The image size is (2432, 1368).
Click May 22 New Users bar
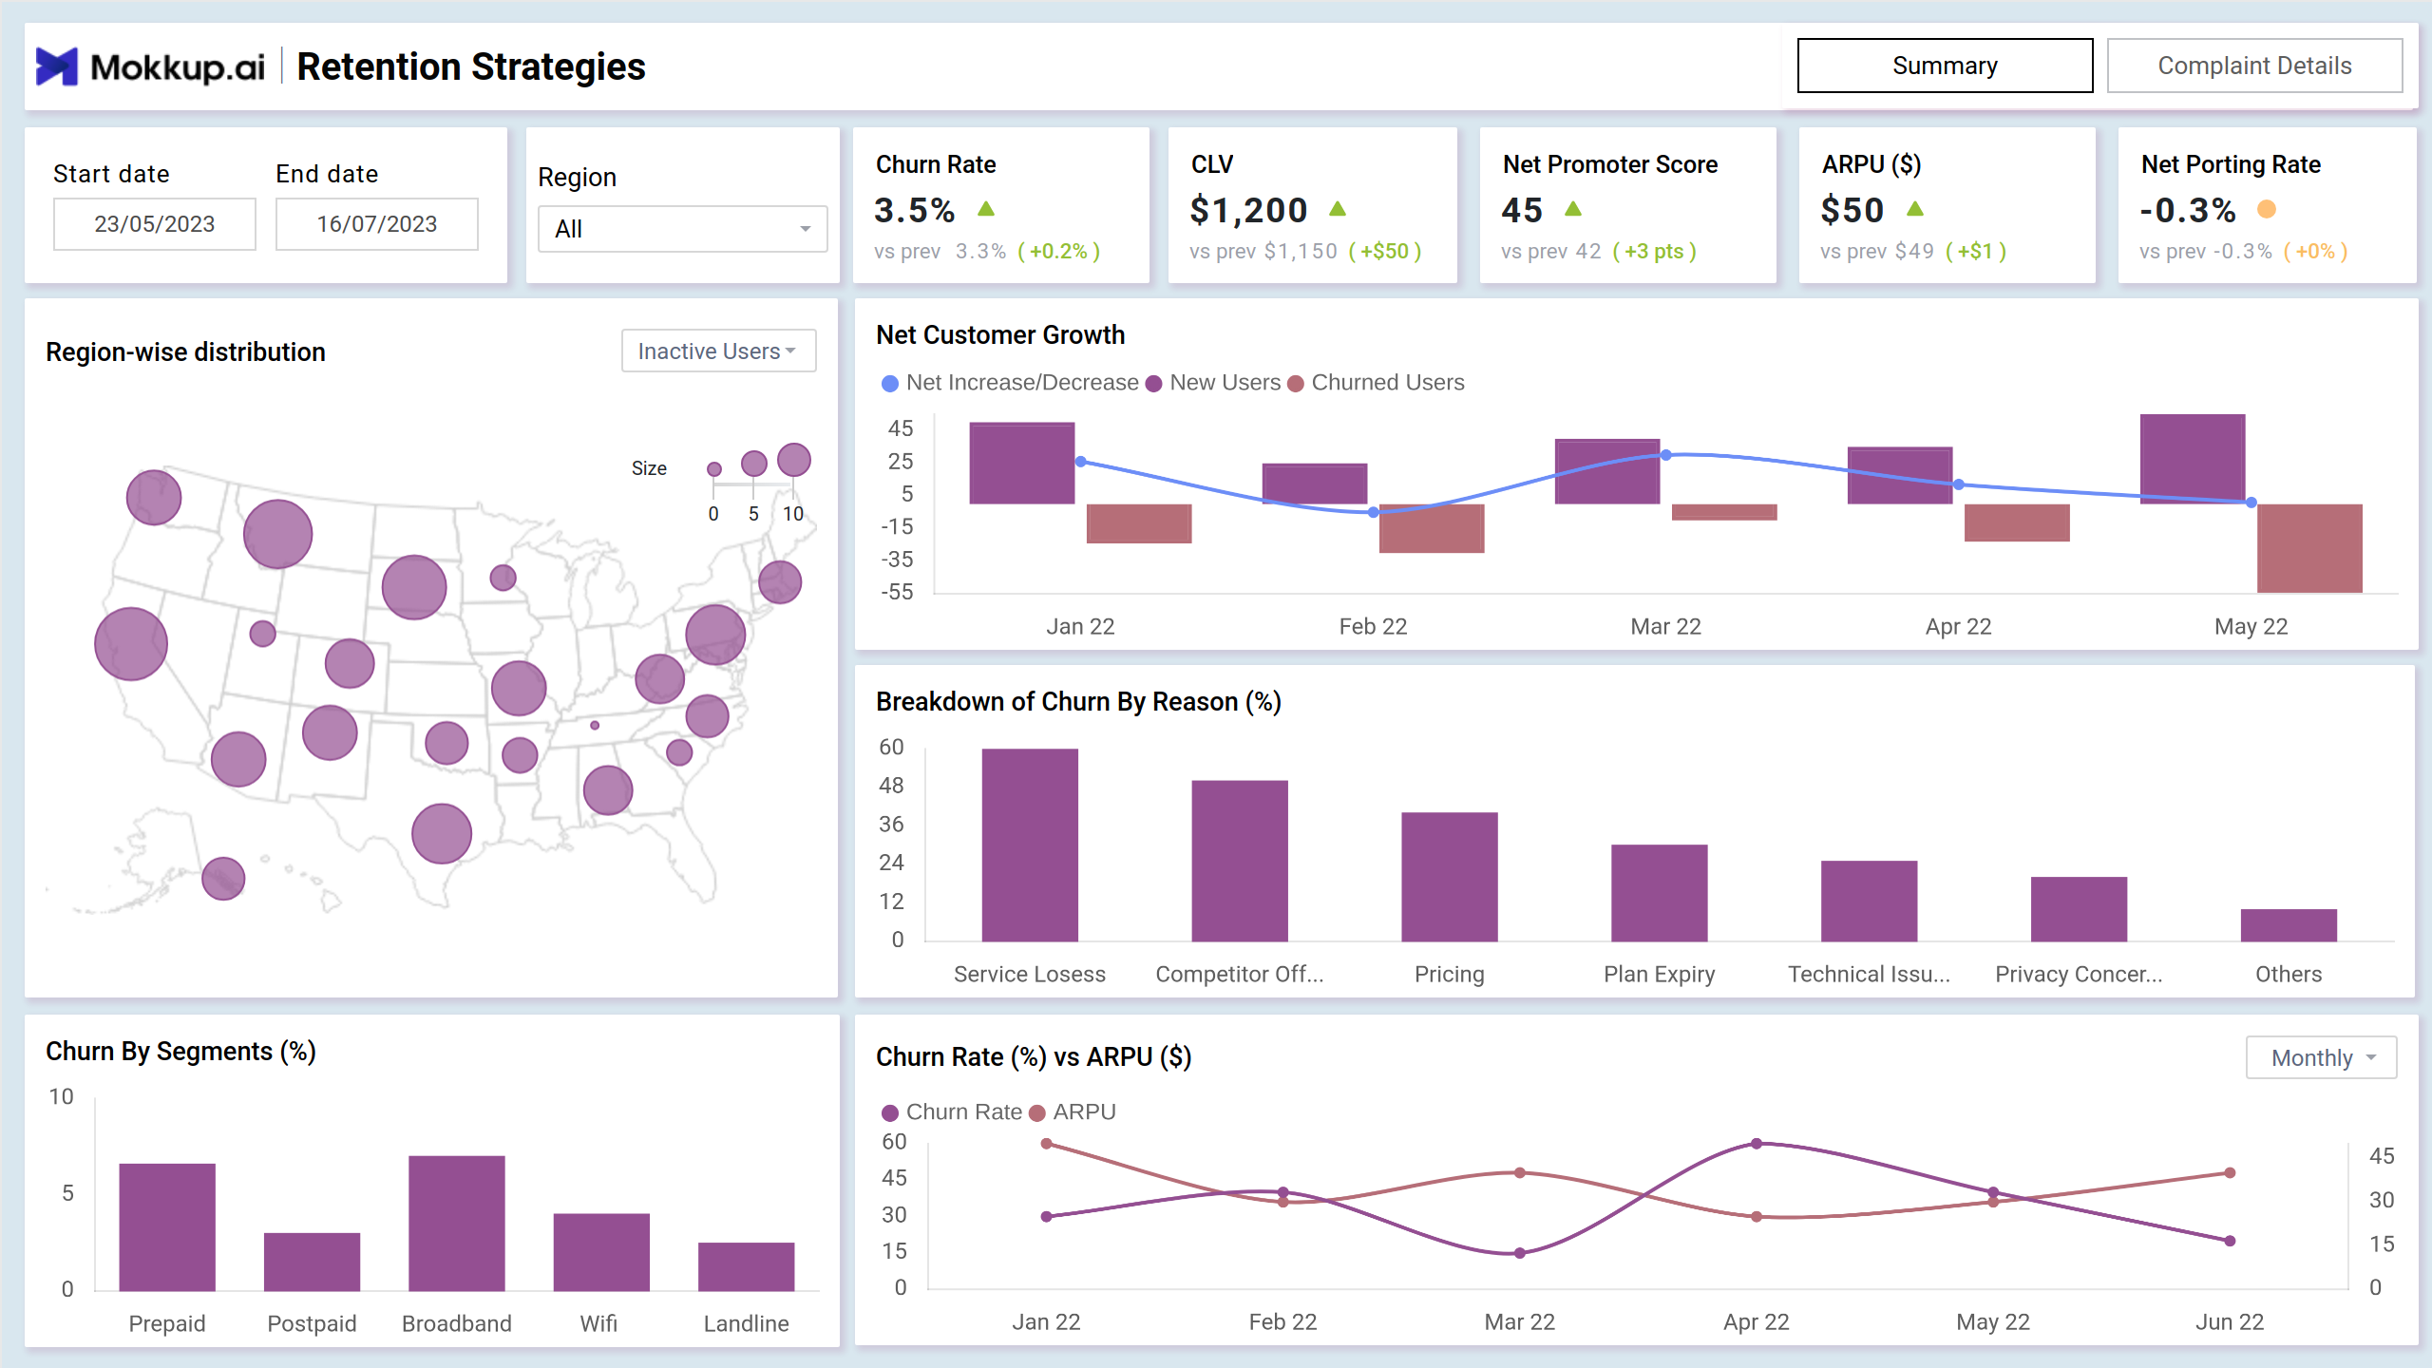click(x=2193, y=459)
